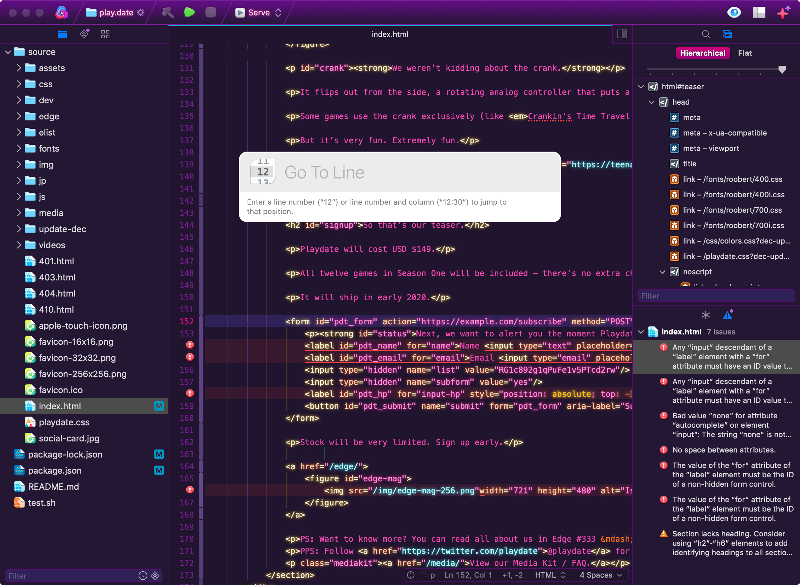Image resolution: width=800 pixels, height=585 pixels.
Task: Select the Files sidebar folder icon
Action: click(x=62, y=34)
